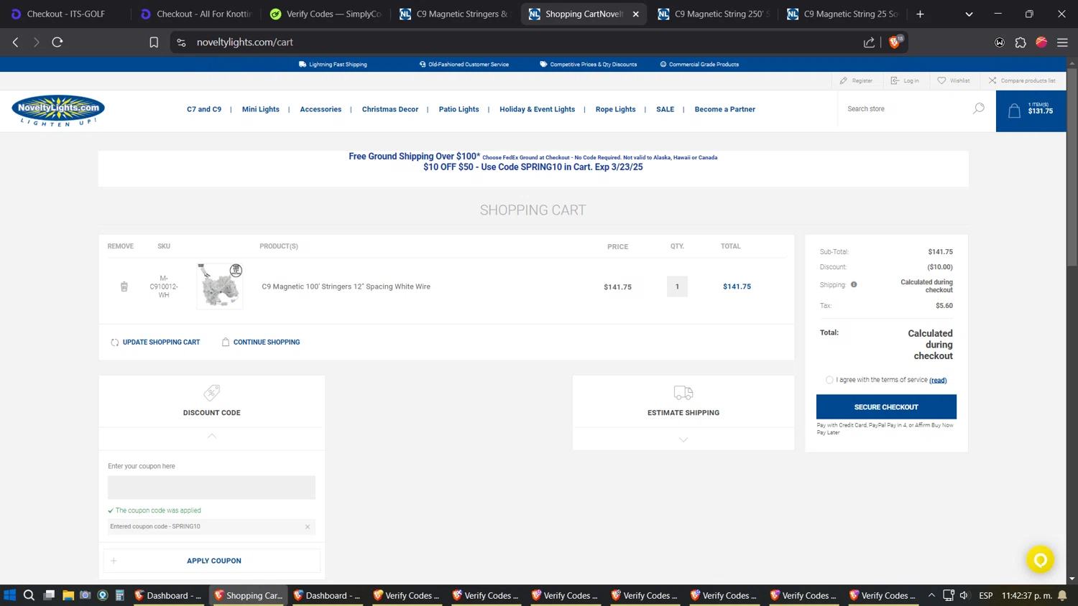This screenshot has width=1078, height=606.
Task: Open the C9 Magnetic 100' Stringers product link
Action: click(346, 286)
